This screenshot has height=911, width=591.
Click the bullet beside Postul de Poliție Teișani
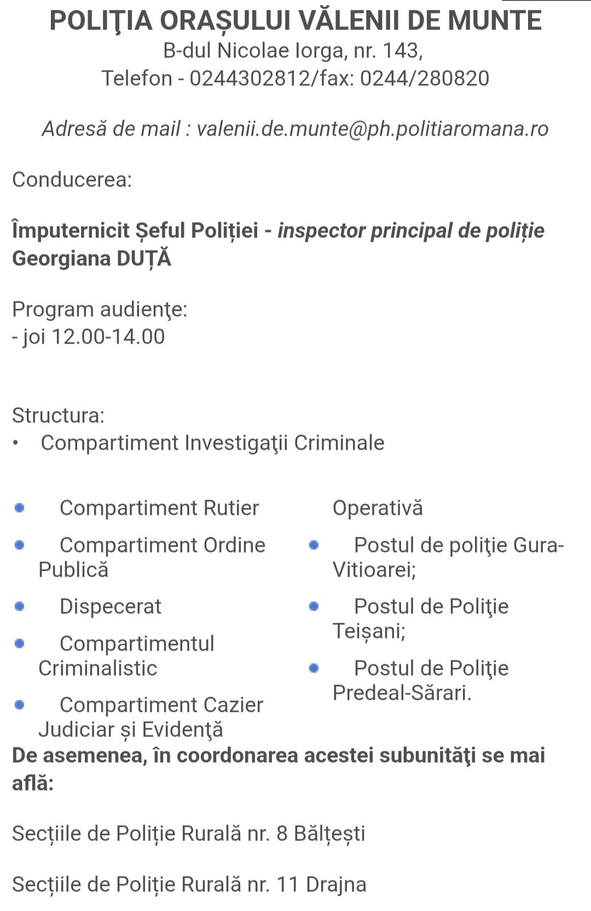314,606
